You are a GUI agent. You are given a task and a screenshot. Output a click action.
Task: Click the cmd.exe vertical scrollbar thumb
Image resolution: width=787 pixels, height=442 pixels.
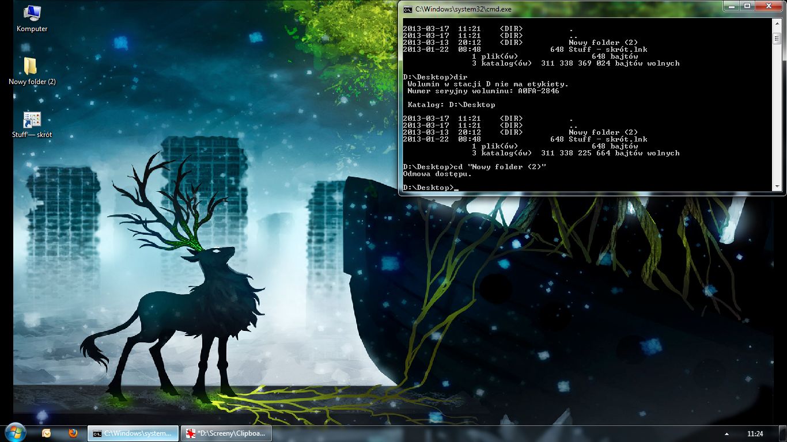[777, 39]
